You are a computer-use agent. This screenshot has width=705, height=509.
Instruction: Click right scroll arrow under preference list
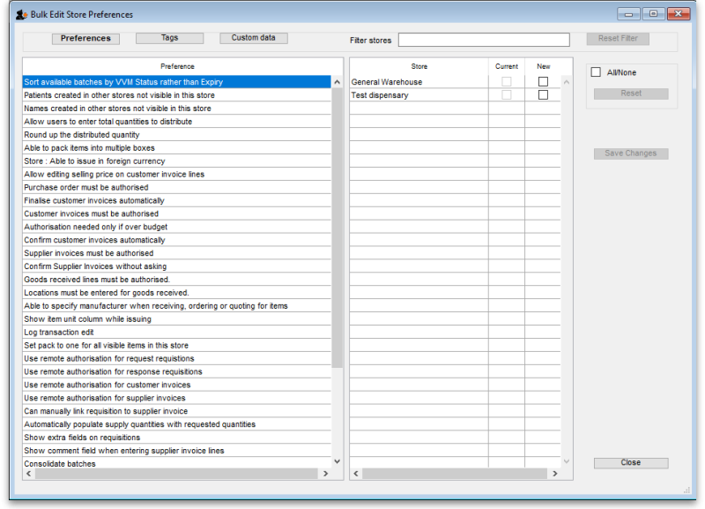coord(325,474)
